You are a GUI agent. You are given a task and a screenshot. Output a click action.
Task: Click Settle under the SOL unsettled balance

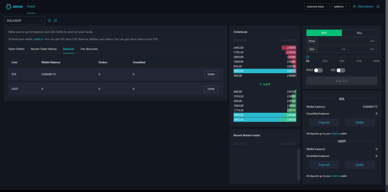pyautogui.click(x=360, y=122)
